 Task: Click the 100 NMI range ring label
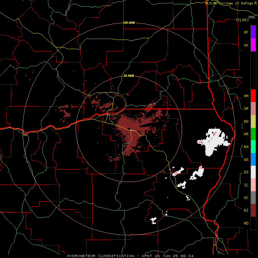pyautogui.click(x=129, y=23)
